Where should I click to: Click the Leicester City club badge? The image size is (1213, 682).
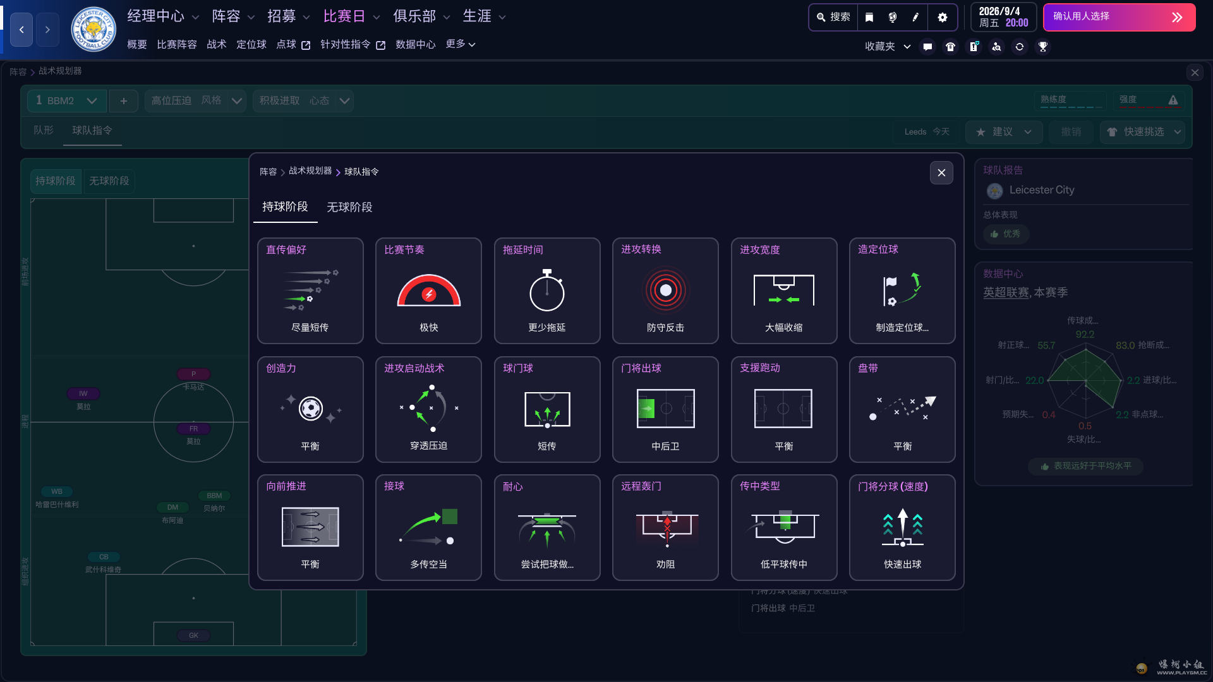[94, 29]
